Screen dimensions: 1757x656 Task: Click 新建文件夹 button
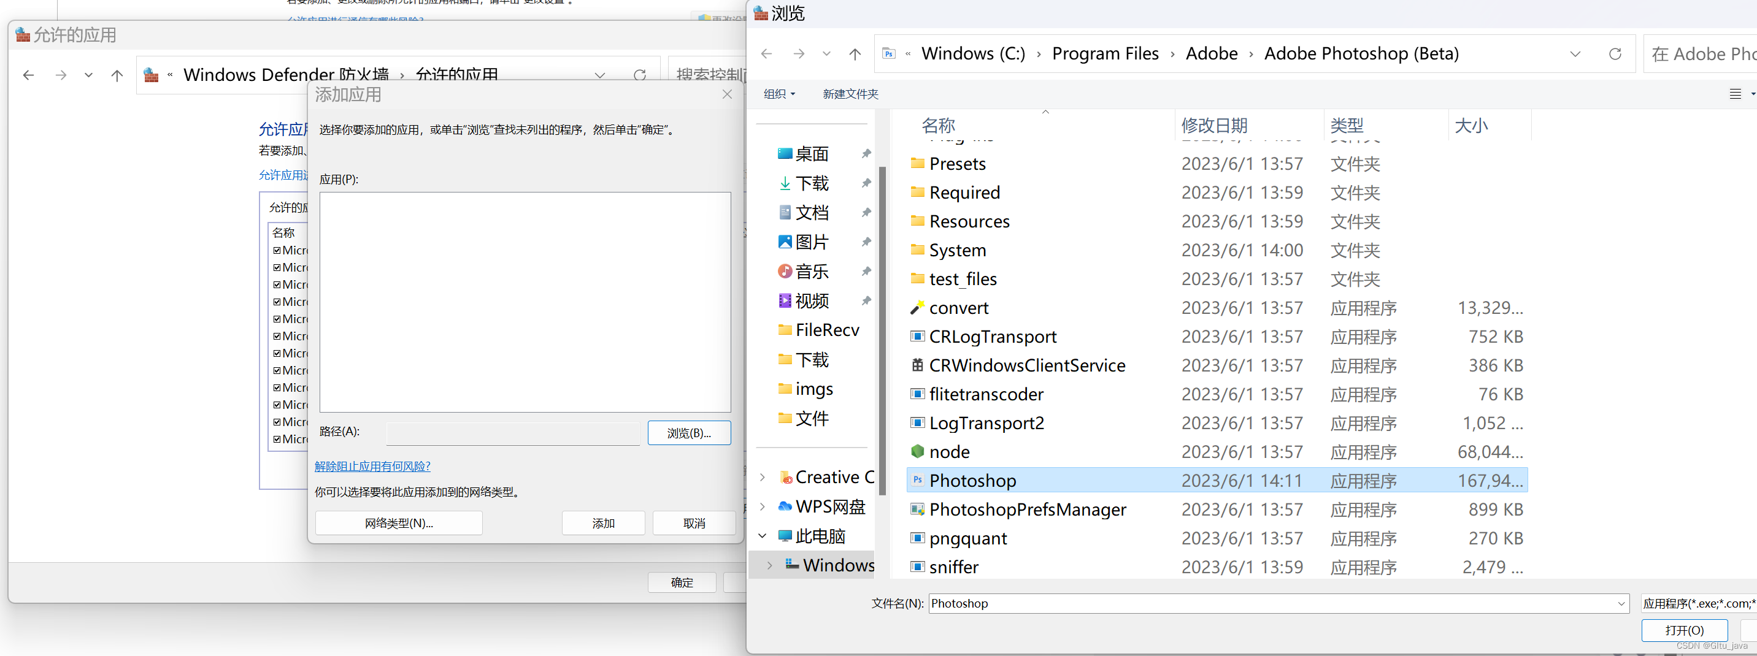(850, 94)
